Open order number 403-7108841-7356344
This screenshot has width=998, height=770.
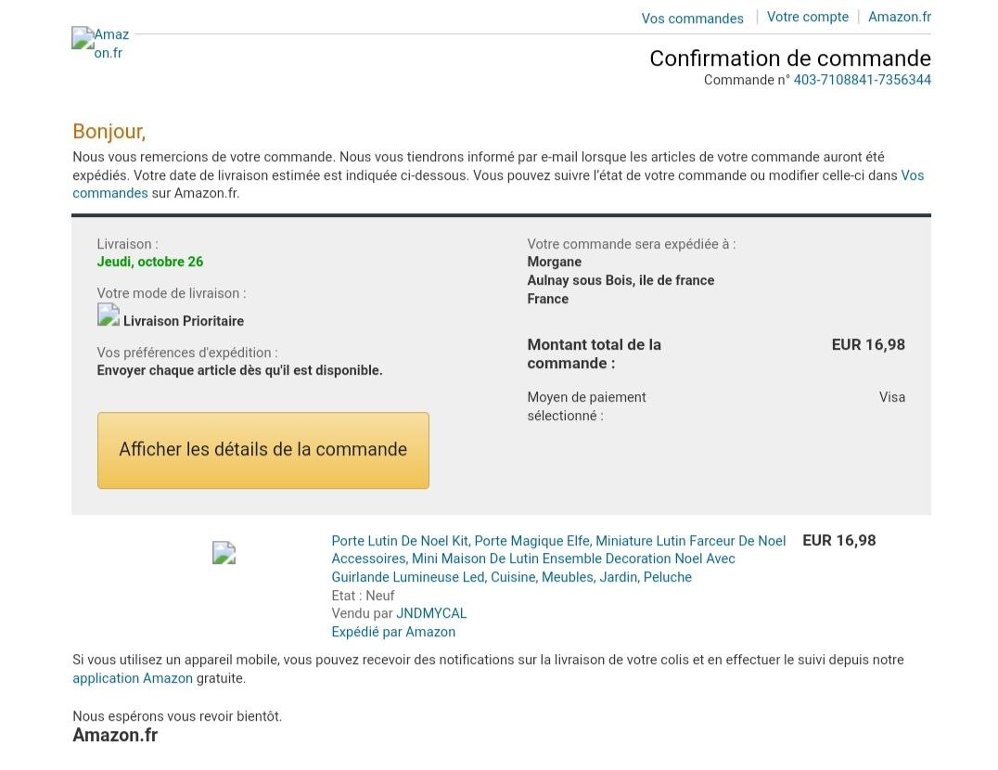[862, 80]
